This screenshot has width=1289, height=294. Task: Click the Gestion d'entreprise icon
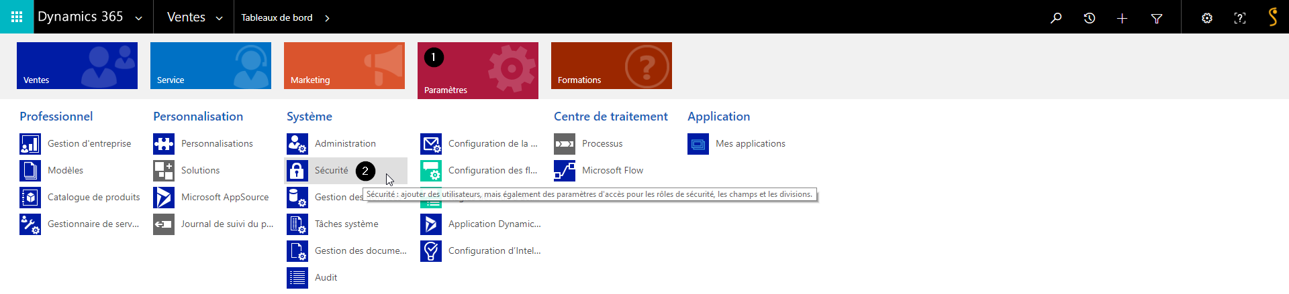click(30, 144)
